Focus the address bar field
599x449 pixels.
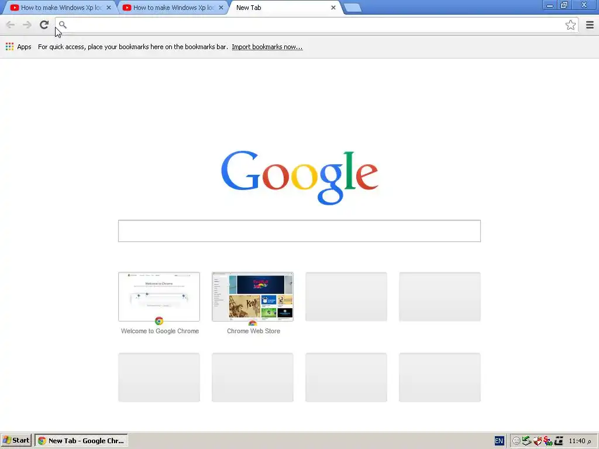point(316,25)
